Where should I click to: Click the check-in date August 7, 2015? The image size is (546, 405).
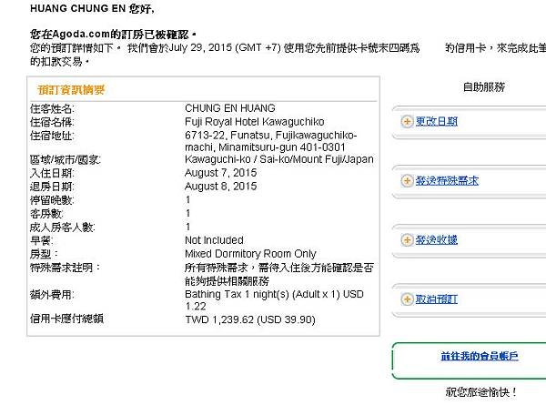pos(220,172)
